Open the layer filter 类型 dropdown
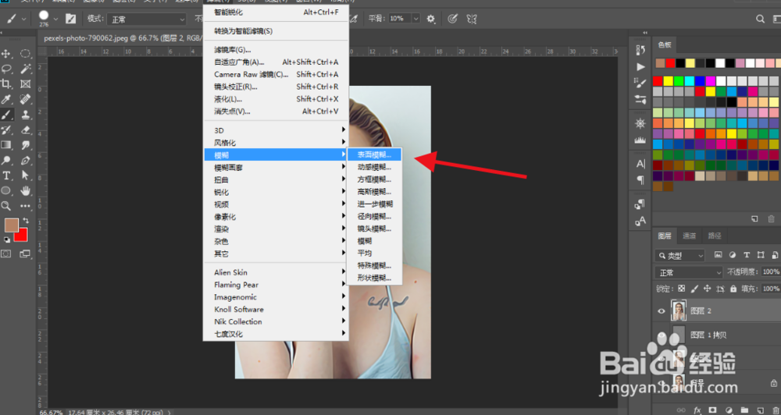This screenshot has height=415, width=781. 680,256
